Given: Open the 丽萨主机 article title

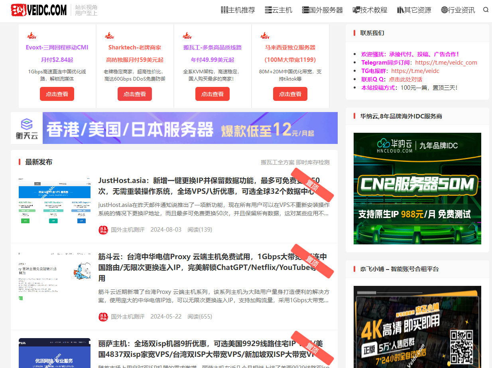Looking at the screenshot, I should 211,349.
